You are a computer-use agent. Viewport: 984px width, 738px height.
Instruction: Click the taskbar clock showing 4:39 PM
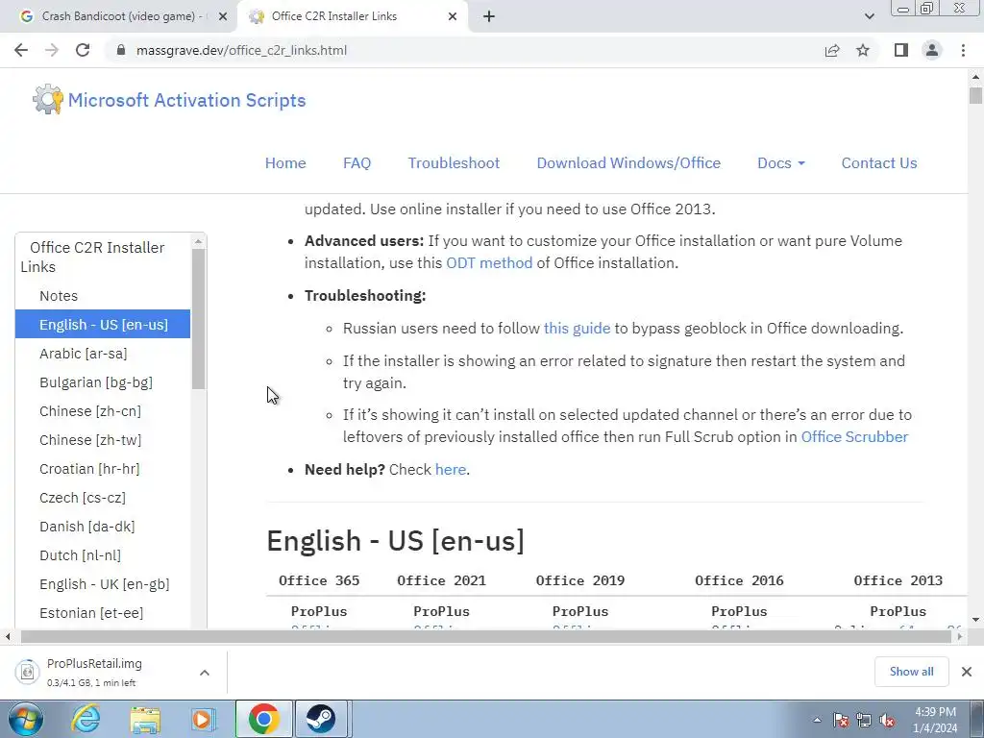[935, 720]
